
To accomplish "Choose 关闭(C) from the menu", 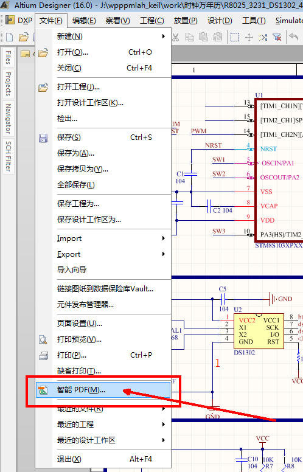I will (x=103, y=68).
